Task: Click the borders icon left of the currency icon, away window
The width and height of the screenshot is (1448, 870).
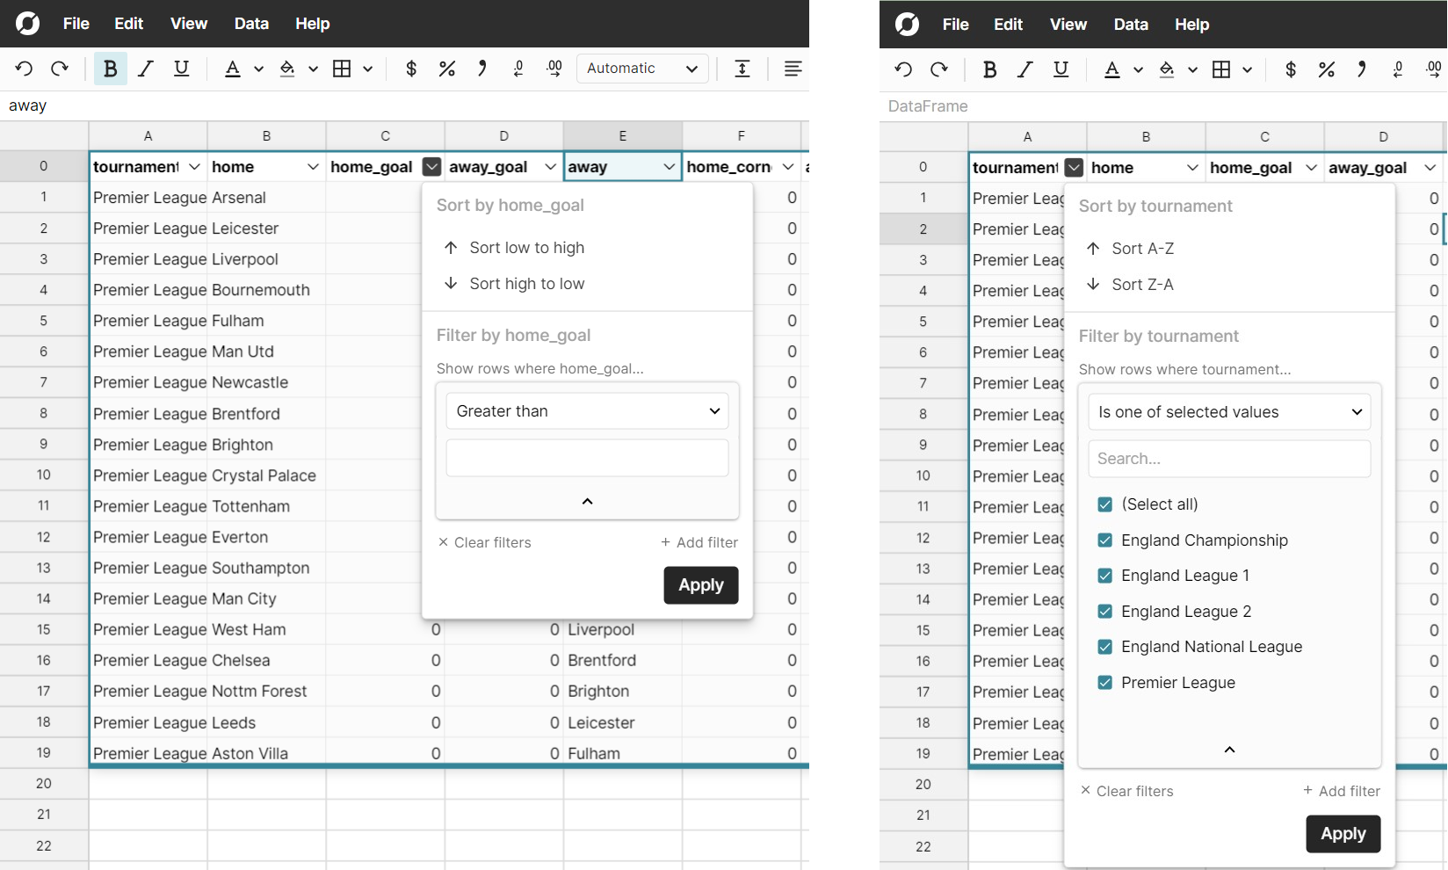Action: (x=342, y=69)
